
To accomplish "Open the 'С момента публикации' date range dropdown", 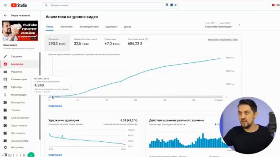I will tap(222, 25).
